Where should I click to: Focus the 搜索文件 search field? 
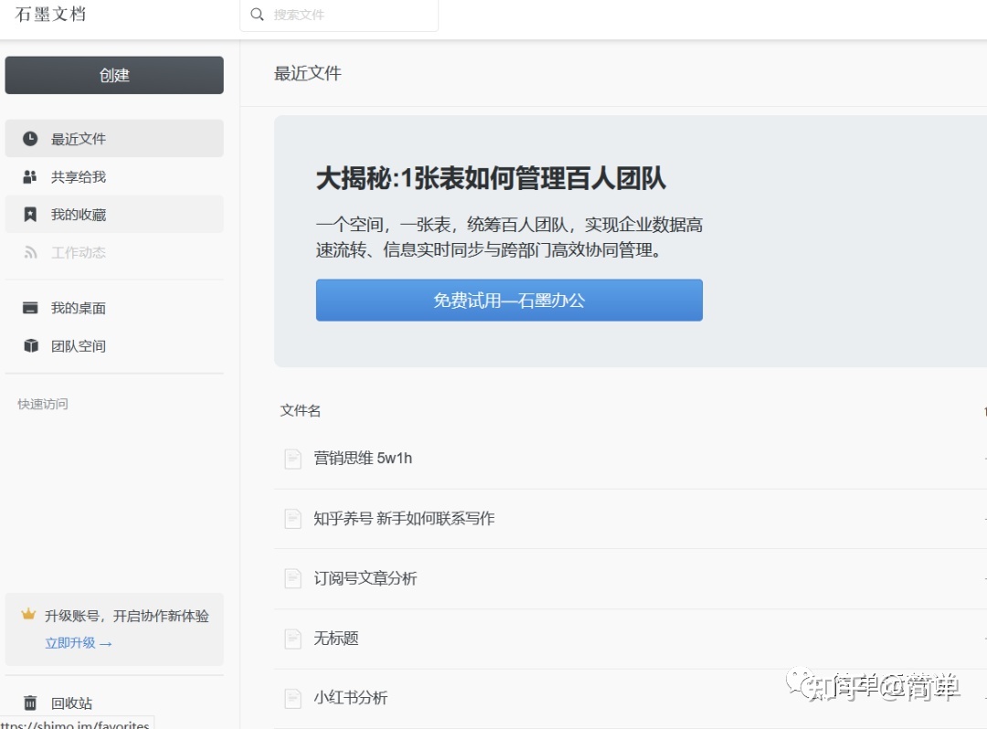339,15
